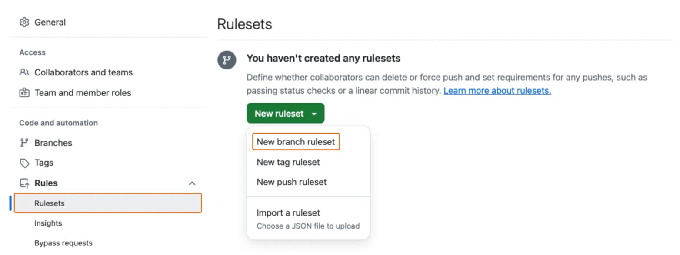Open General from the settings sidebar
Screen dimensions: 680x255
coord(50,22)
